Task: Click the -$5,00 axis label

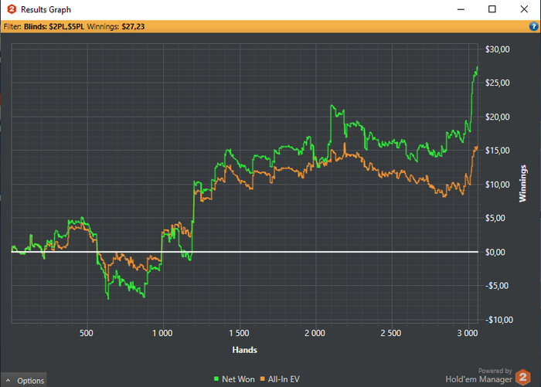Action: [496, 286]
